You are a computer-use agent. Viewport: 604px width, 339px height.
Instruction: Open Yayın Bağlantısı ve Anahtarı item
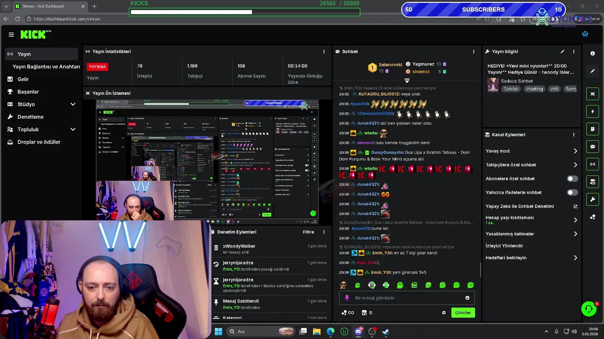coord(46,67)
